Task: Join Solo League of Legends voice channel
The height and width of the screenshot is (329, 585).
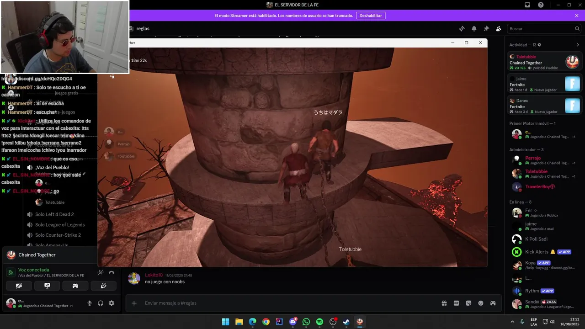Action: (x=59, y=225)
